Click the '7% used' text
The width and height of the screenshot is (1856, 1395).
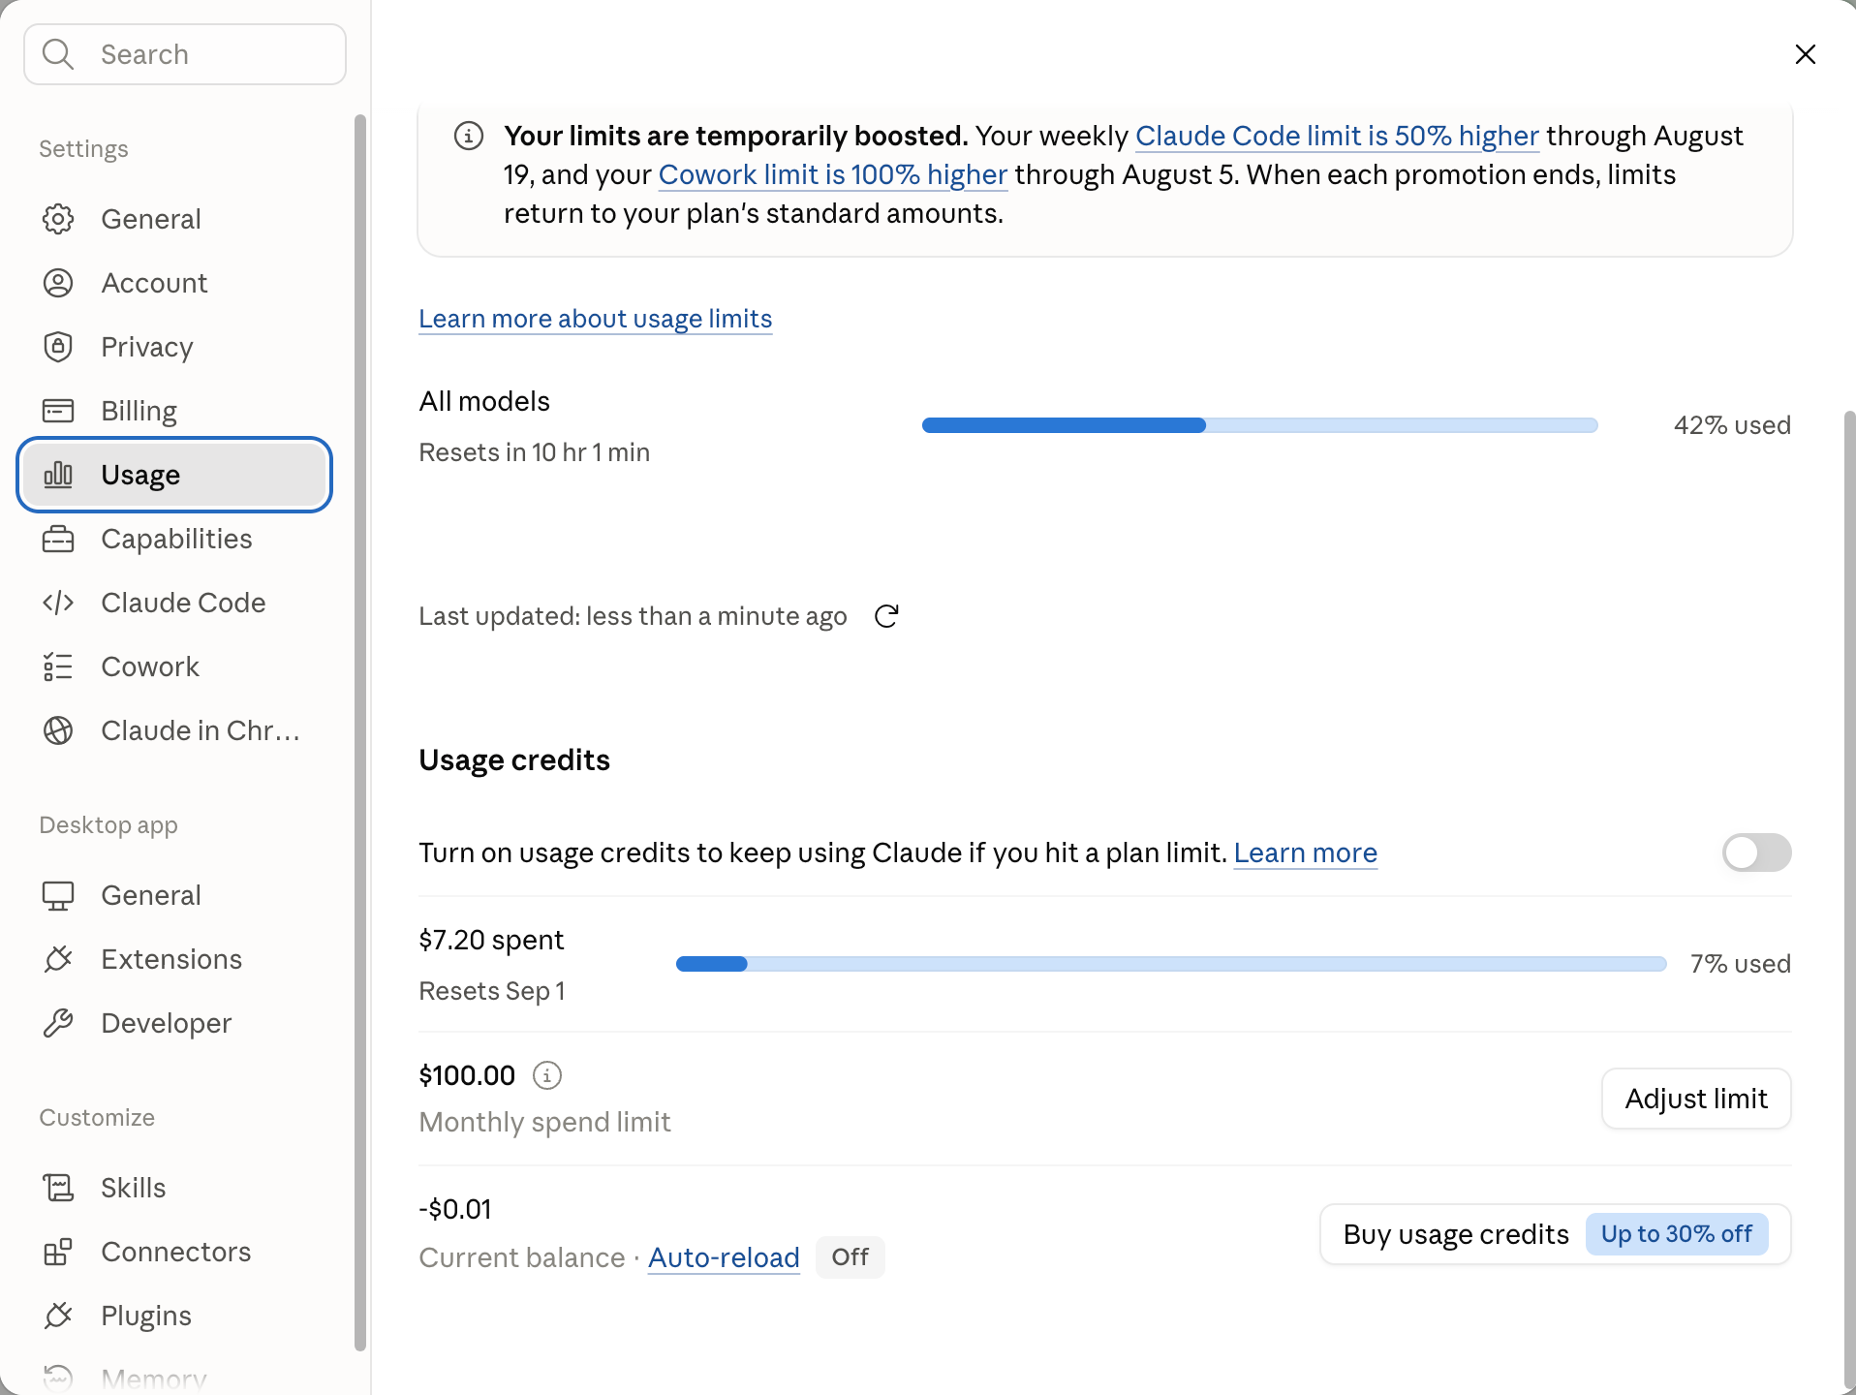click(1741, 964)
